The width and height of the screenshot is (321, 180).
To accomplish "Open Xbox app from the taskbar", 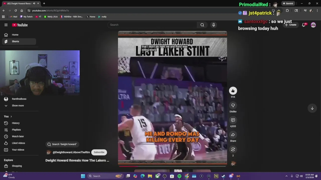I will coord(157,176).
